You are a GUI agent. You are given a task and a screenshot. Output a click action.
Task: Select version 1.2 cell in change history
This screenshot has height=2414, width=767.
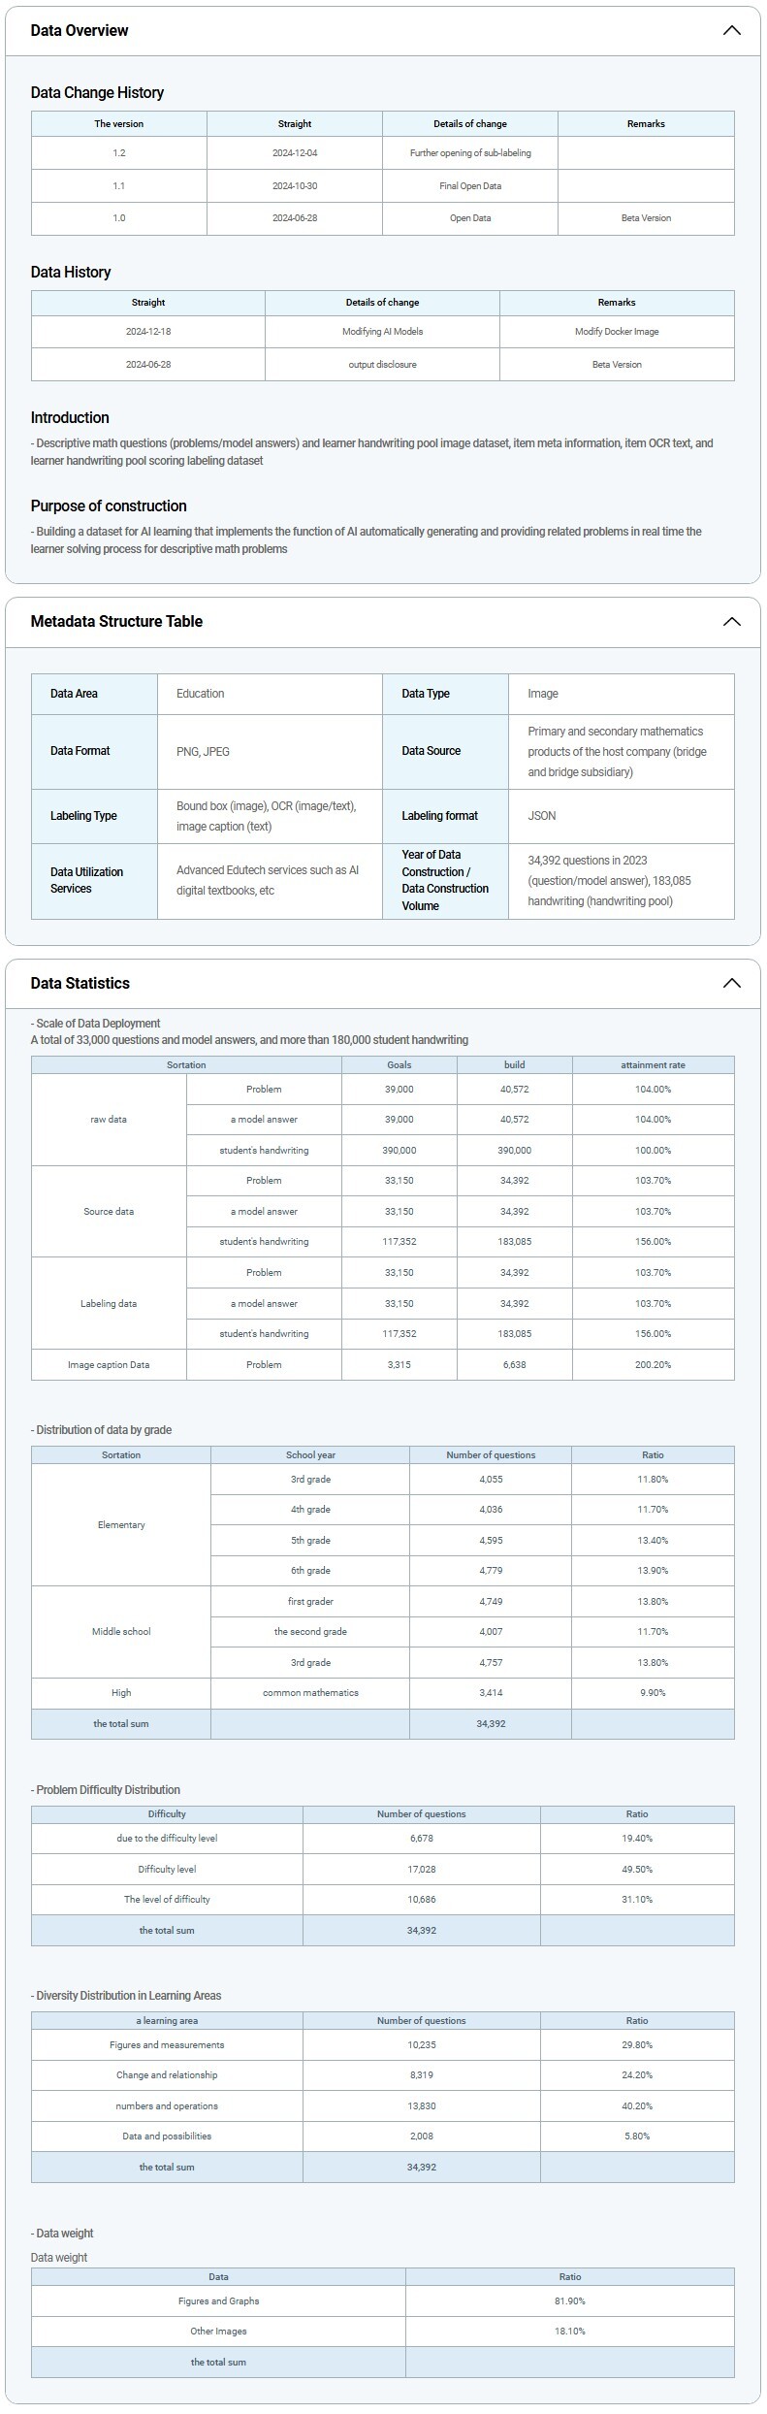click(x=118, y=153)
